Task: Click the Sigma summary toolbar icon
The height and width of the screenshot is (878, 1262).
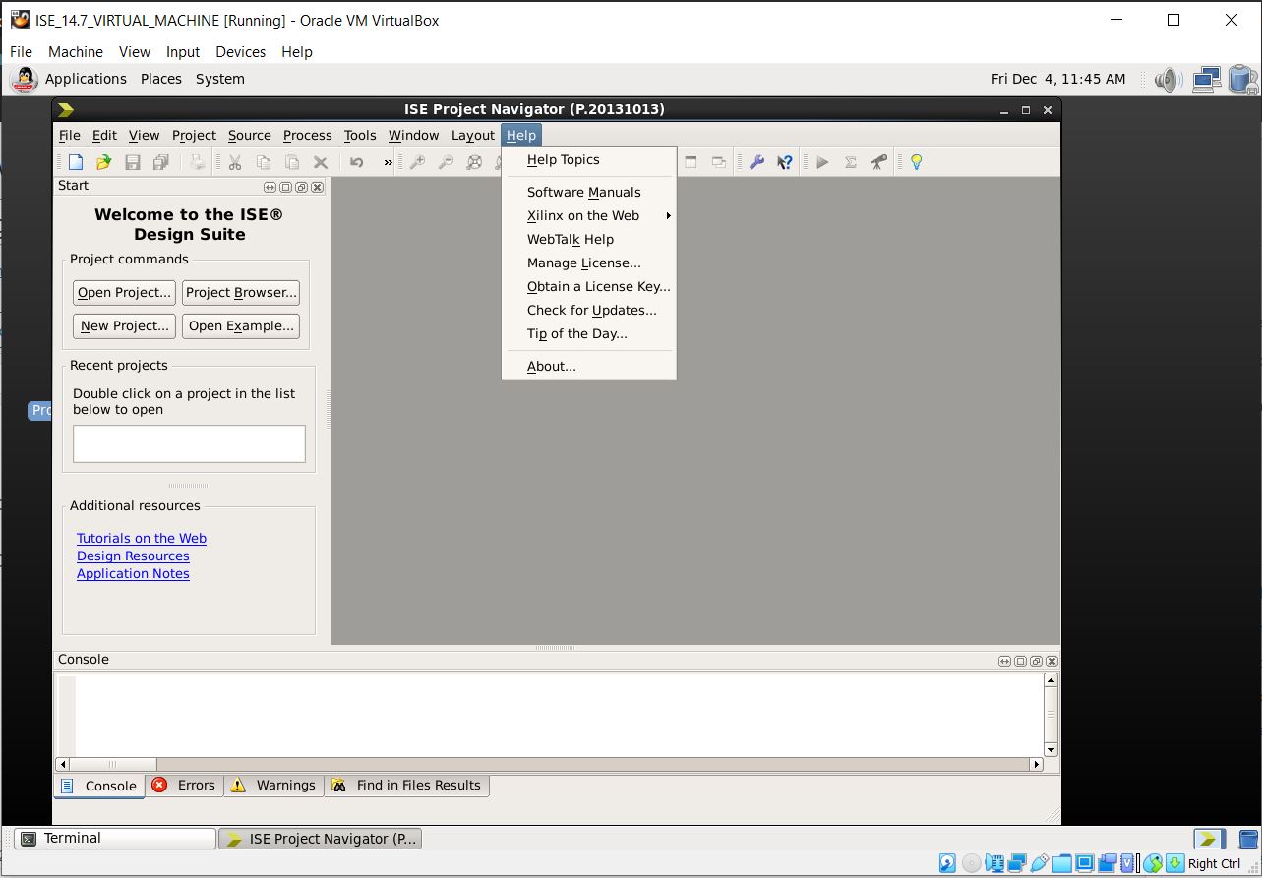Action: coord(851,162)
